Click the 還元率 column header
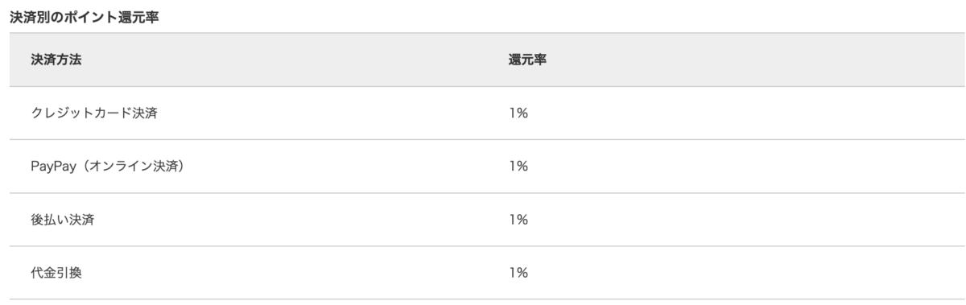 [528, 60]
